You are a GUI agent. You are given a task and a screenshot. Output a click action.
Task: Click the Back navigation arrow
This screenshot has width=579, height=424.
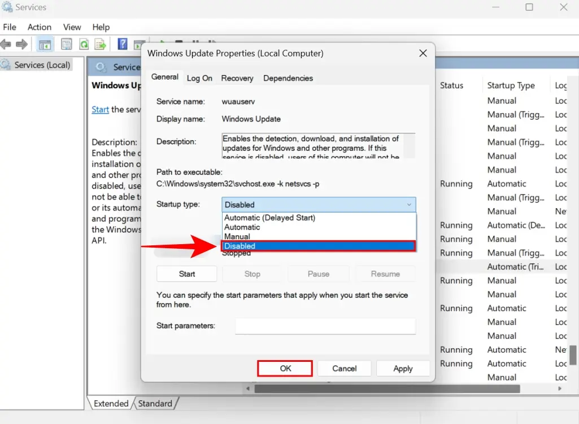tap(6, 44)
